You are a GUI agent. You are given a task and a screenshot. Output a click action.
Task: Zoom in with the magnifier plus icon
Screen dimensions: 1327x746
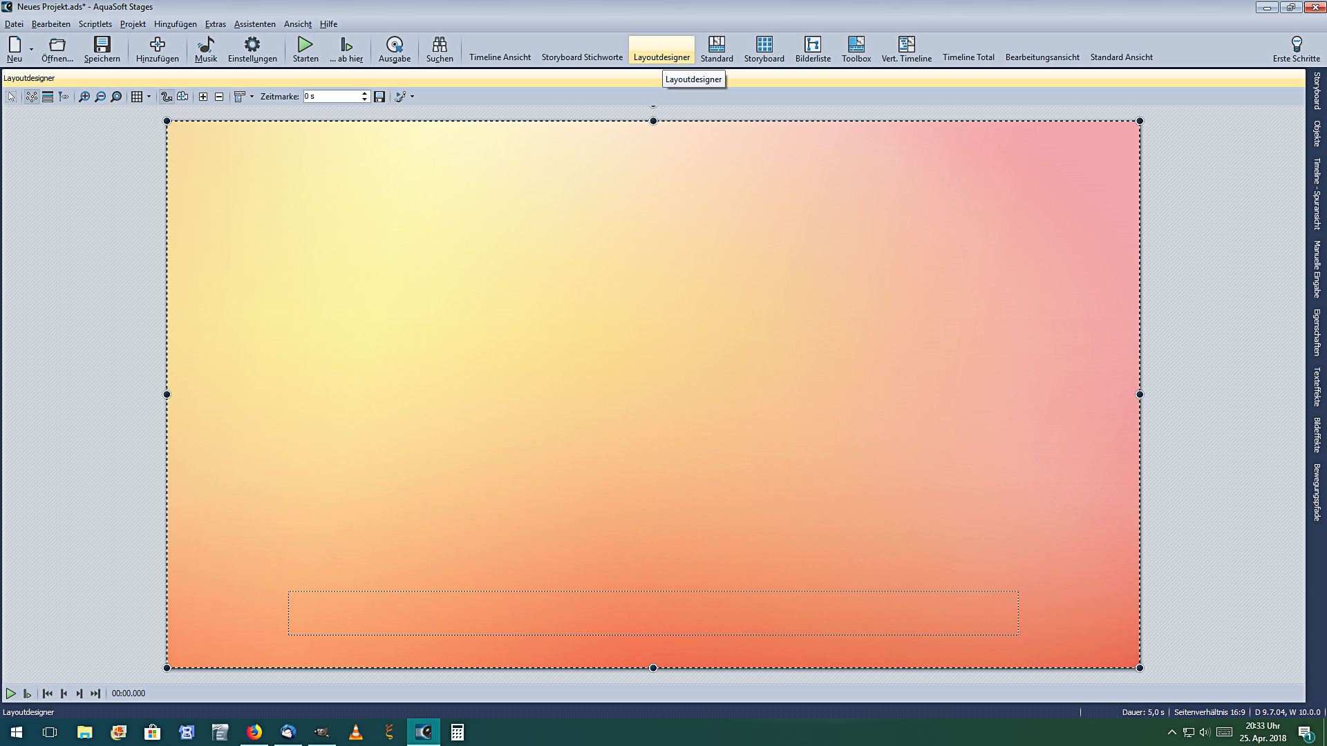84,97
